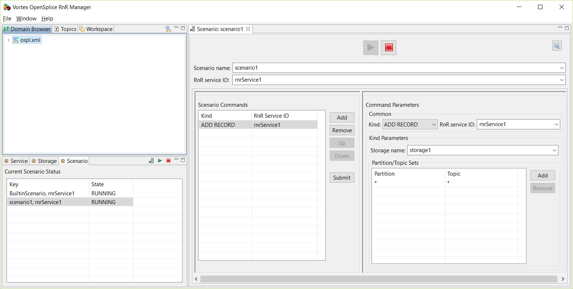Viewport: 573px width, 289px height.
Task: Switch to the Storage tab
Action: point(44,161)
